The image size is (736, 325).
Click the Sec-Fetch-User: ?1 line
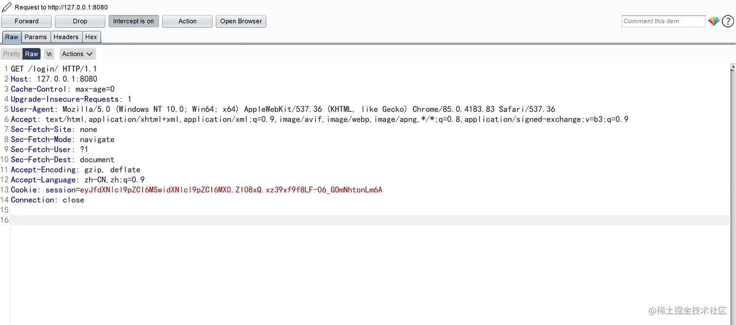49,150
